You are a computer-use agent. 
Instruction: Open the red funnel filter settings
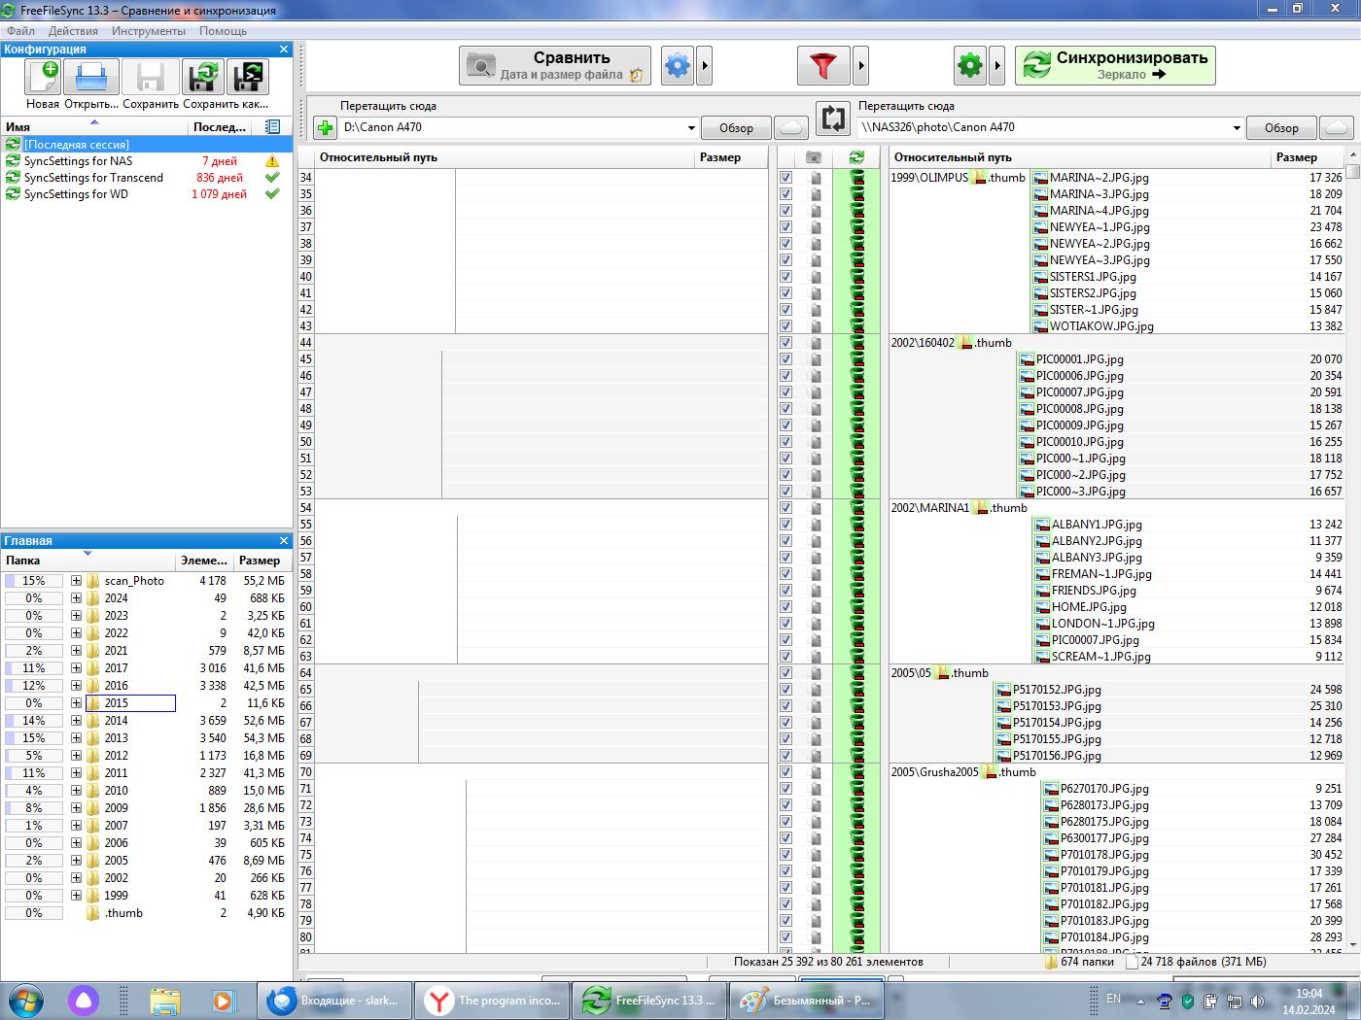(x=823, y=66)
